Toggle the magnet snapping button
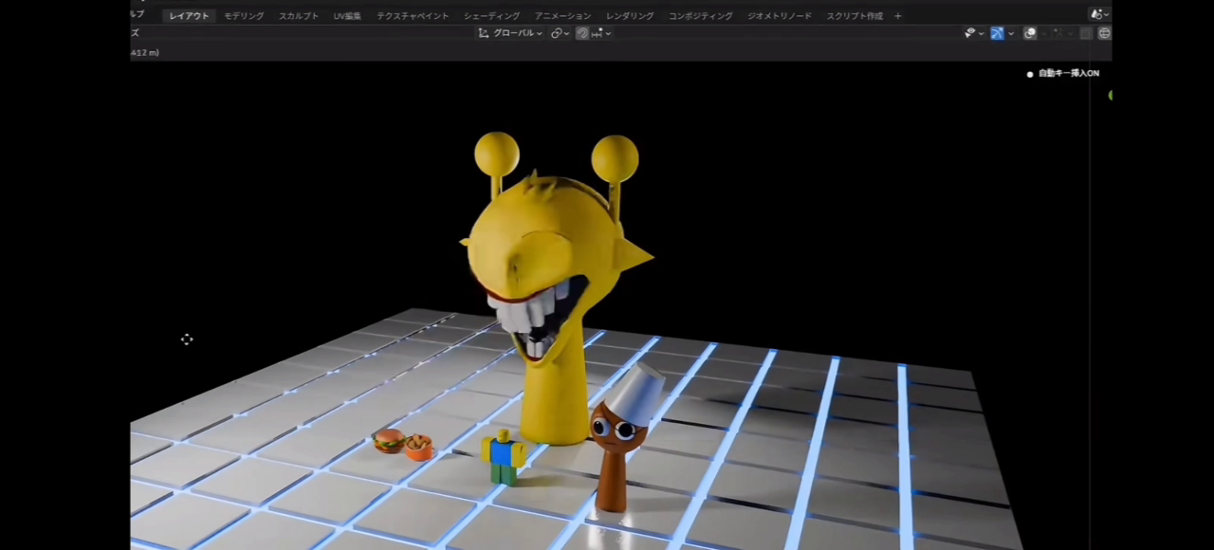The height and width of the screenshot is (550, 1214). click(x=581, y=33)
